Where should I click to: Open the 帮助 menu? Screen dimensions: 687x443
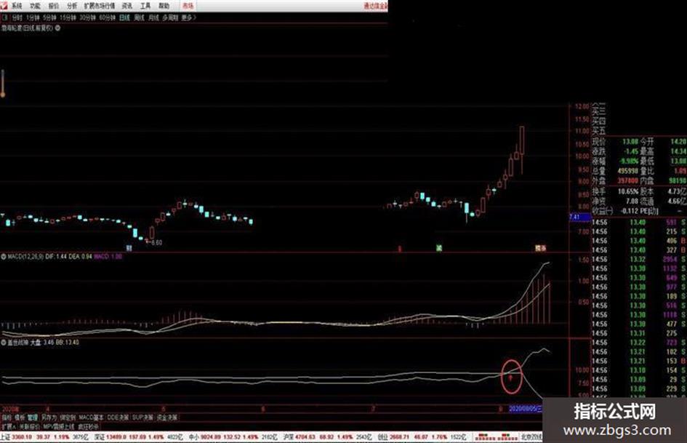[164, 6]
